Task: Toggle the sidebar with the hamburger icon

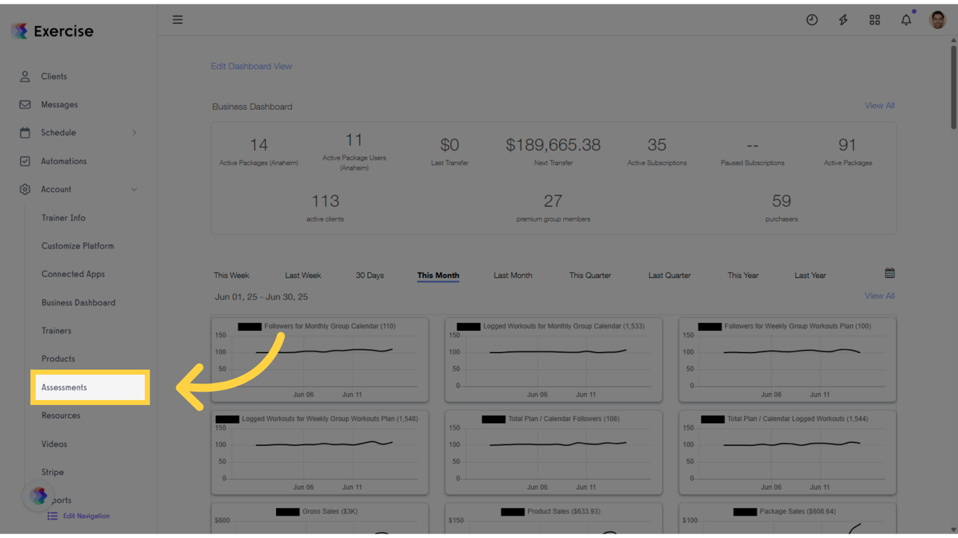Action: point(177,20)
